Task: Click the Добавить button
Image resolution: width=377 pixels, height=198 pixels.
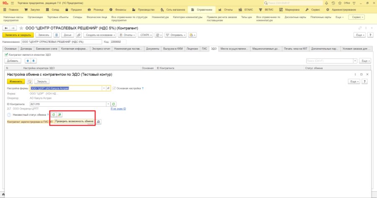Action: pos(13,61)
